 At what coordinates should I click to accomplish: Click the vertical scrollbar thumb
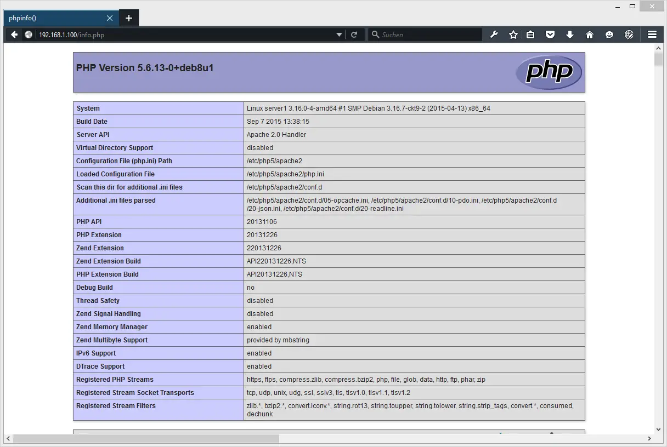(659, 59)
